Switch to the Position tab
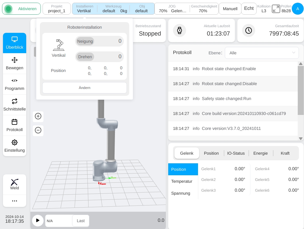Image resolution: width=304 pixels, height=229 pixels. tap(211, 153)
